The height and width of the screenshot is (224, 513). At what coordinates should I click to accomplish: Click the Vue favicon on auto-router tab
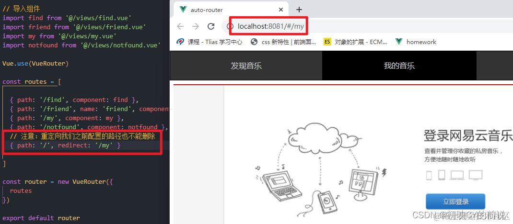183,10
